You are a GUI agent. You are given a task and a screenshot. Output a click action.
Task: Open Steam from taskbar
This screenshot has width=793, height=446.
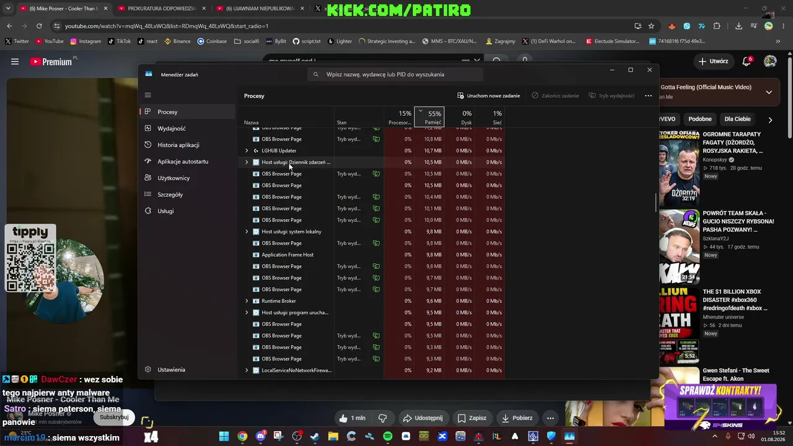pyautogui.click(x=315, y=436)
